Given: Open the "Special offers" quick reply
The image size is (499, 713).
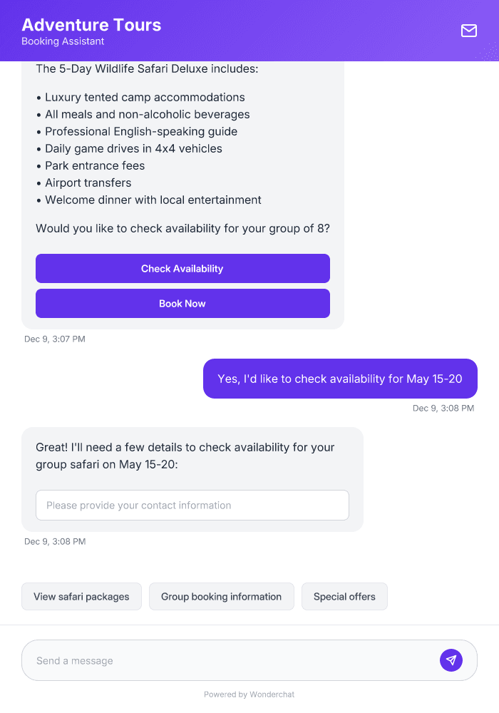Looking at the screenshot, I should point(344,596).
